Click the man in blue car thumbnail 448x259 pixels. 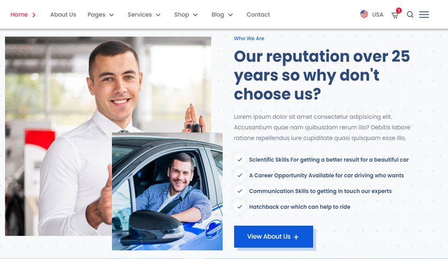(167, 192)
